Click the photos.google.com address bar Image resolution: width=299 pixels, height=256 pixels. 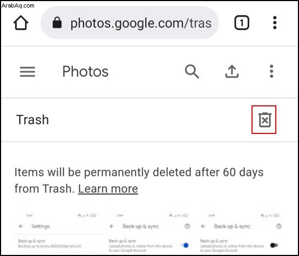click(130, 23)
